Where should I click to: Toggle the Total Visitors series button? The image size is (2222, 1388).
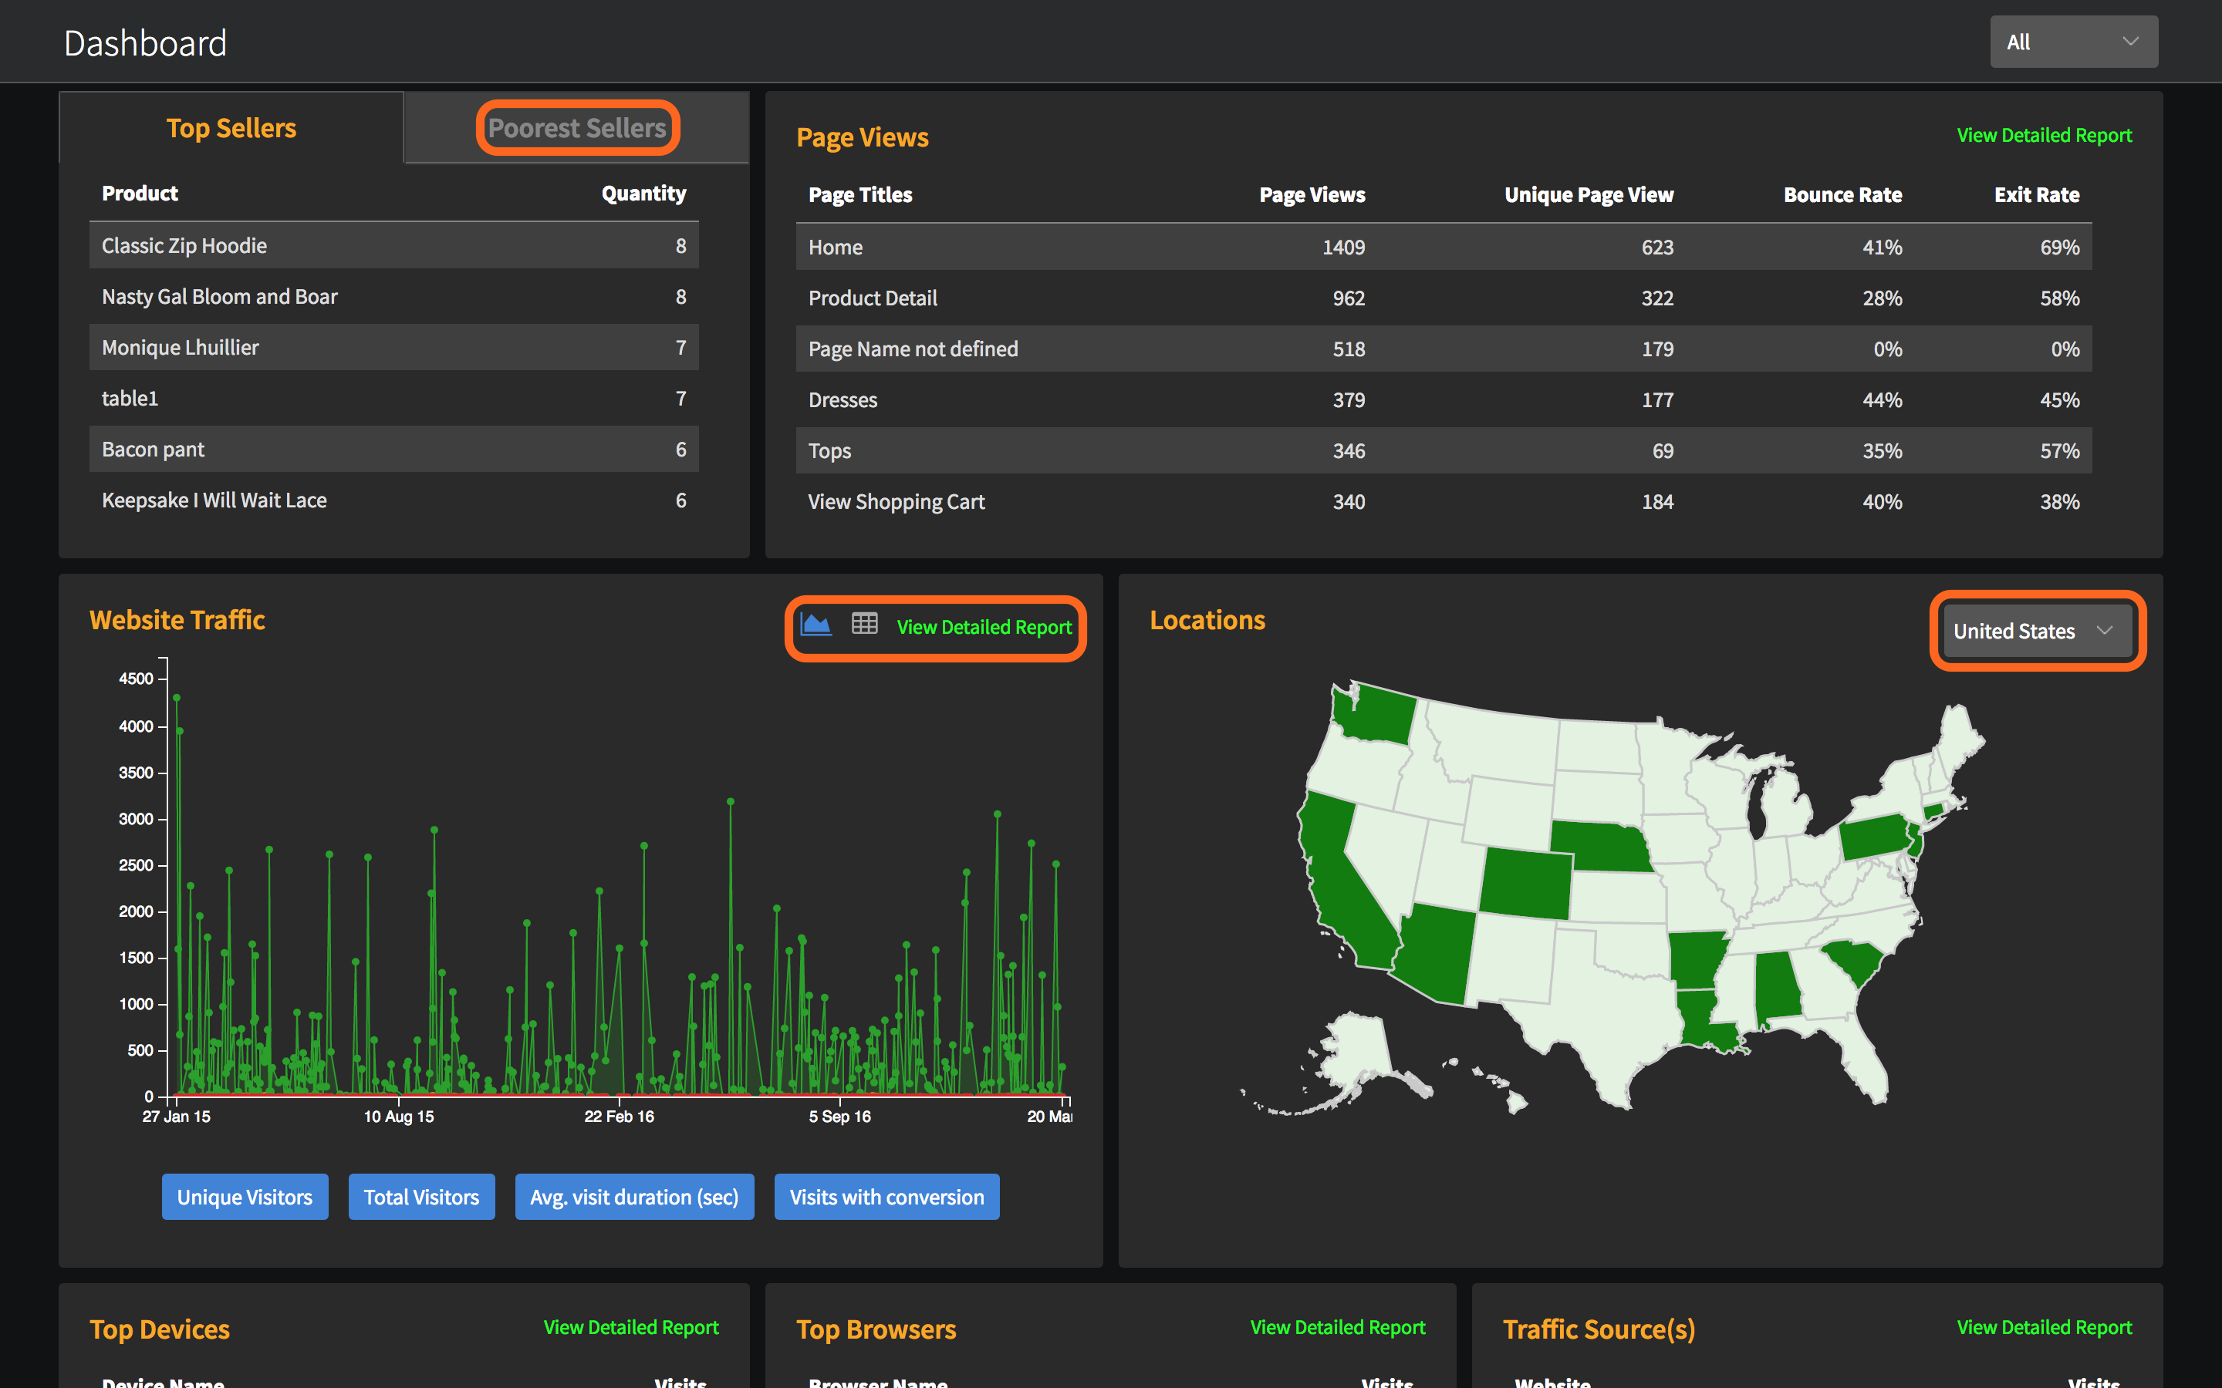tap(421, 1196)
